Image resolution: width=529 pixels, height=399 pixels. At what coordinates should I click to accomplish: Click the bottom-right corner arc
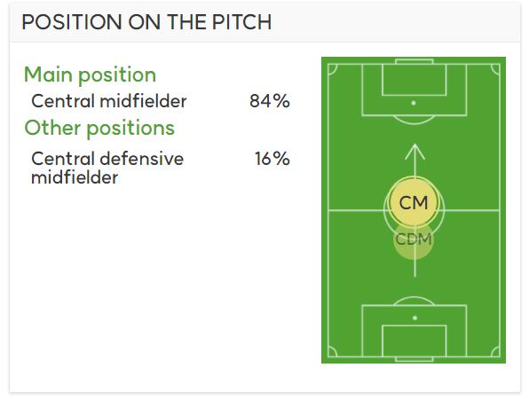coord(495,352)
